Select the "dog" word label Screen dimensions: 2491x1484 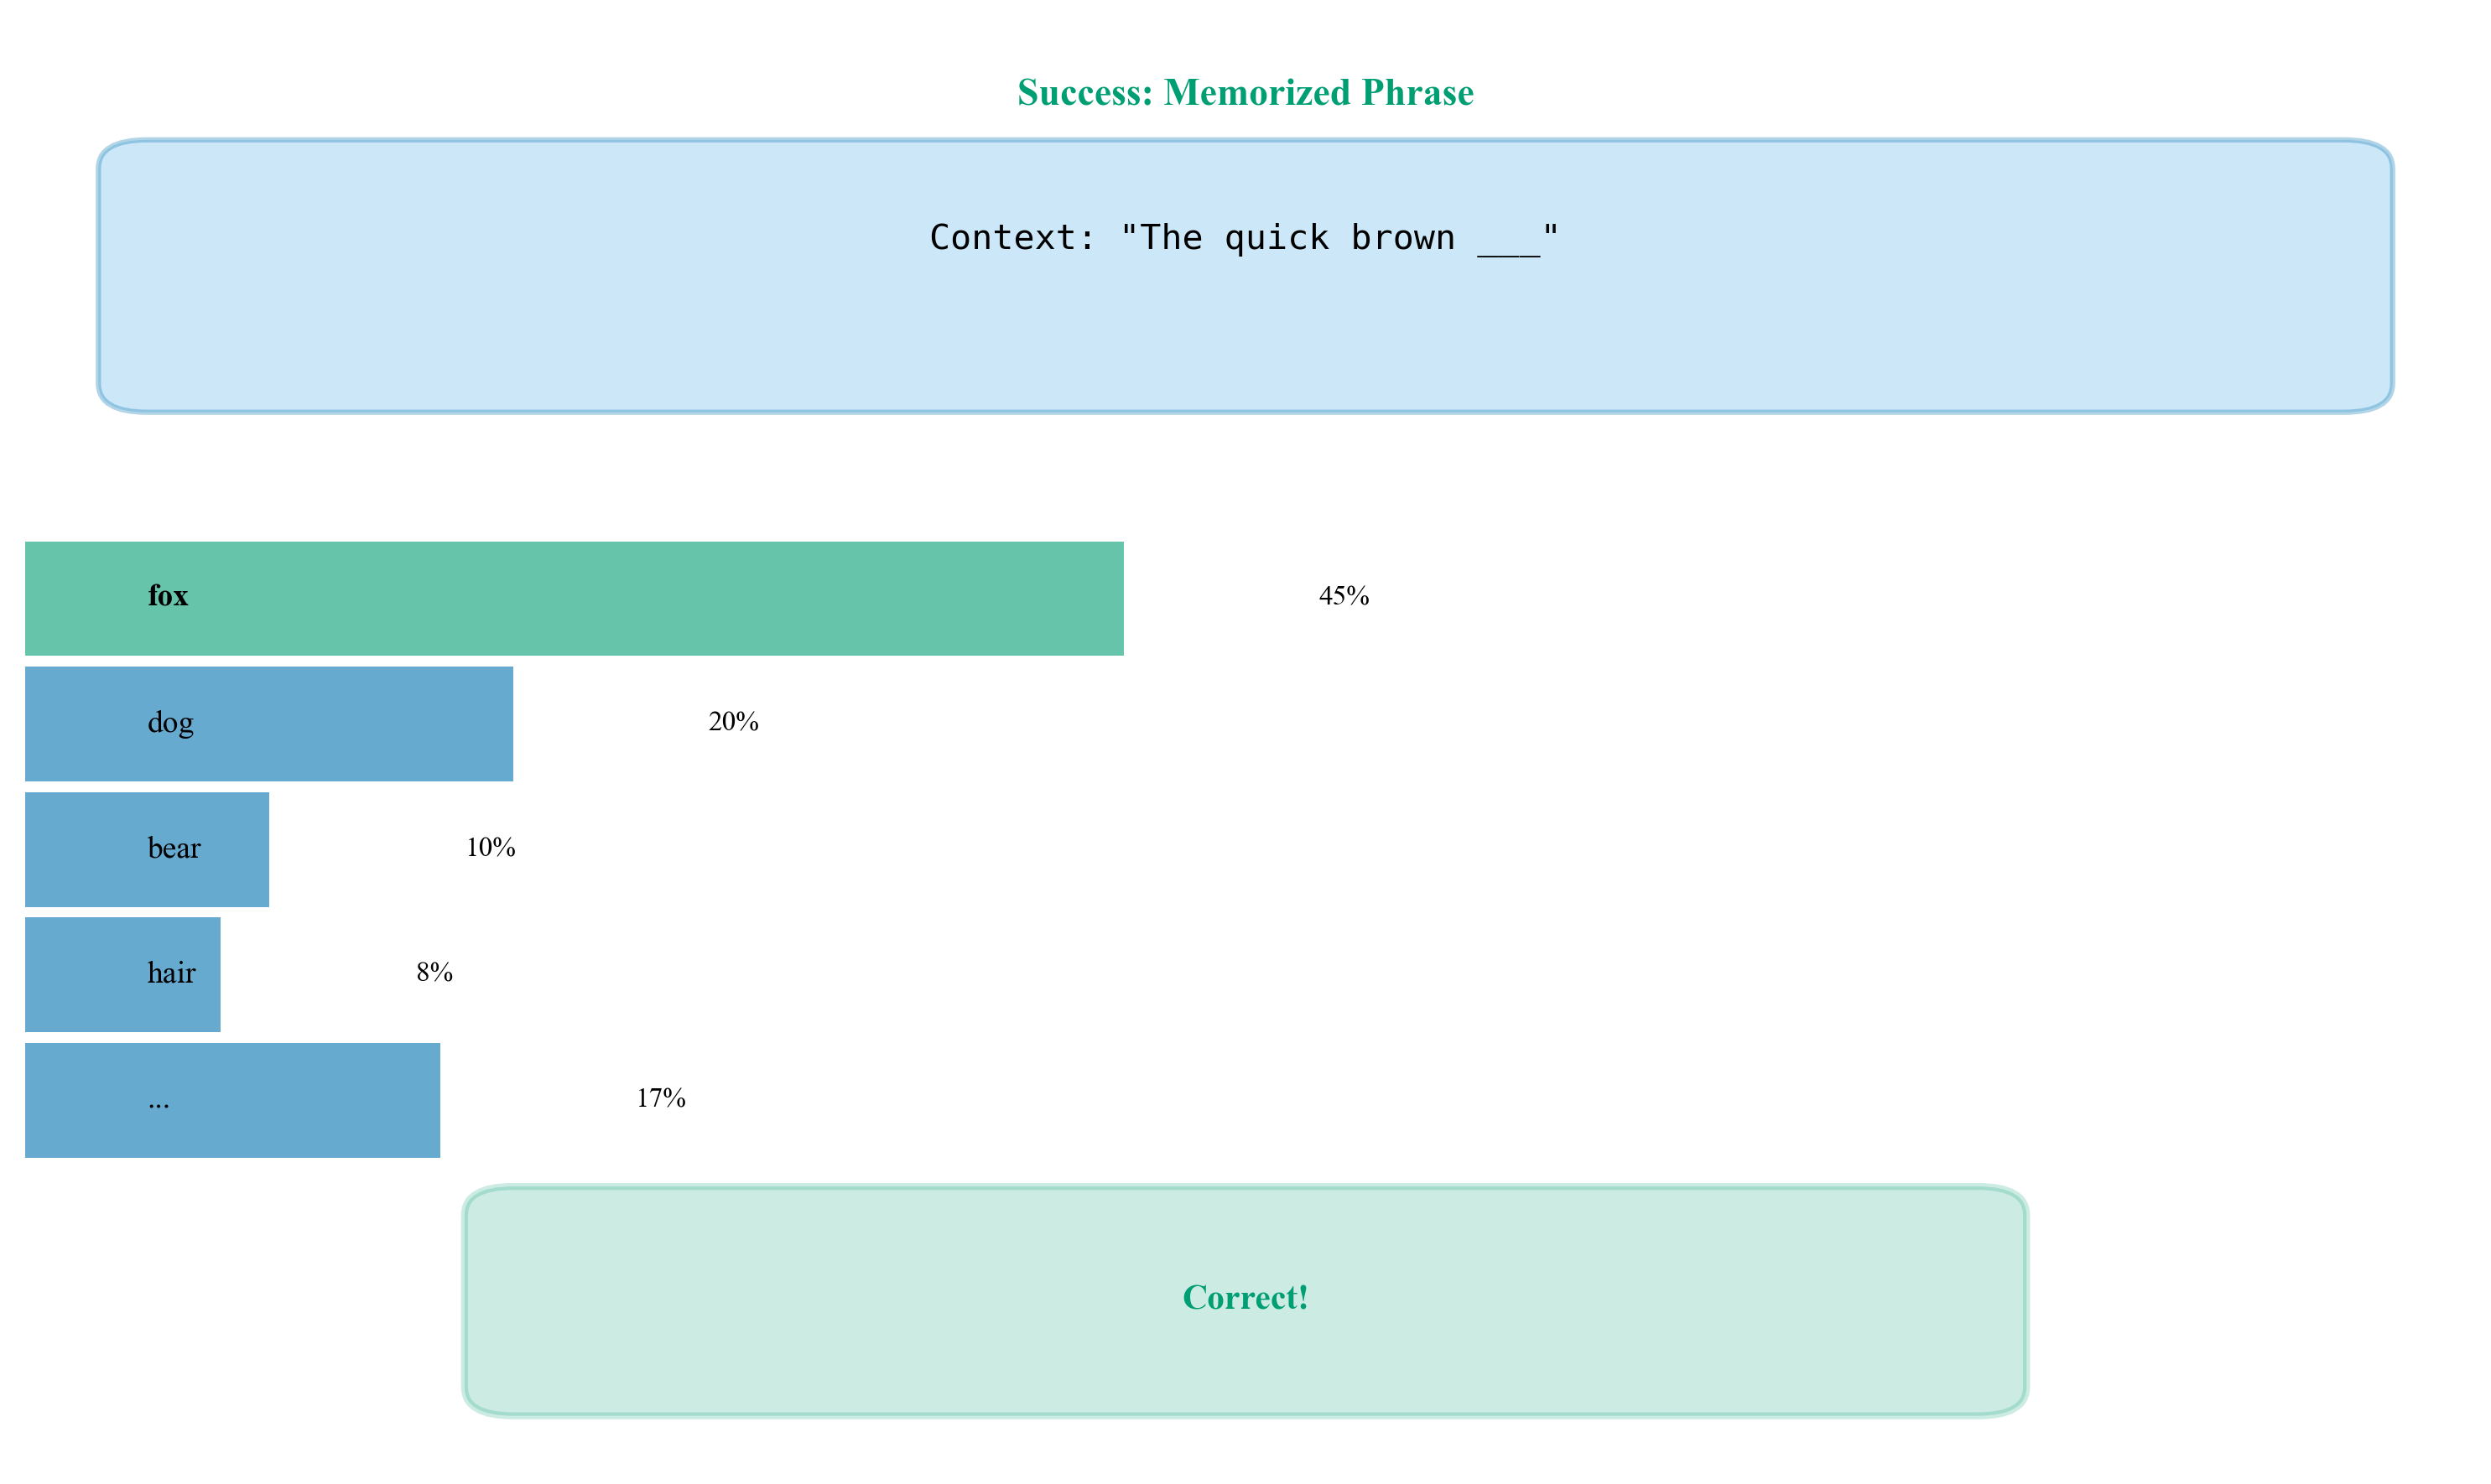tap(170, 722)
